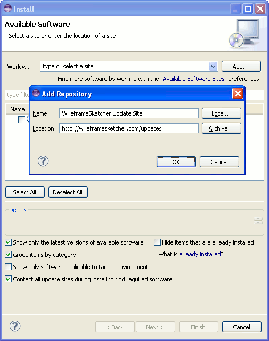Open the Available Software Sites link
Image resolution: width=269 pixels, height=341 pixels.
pyautogui.click(x=193, y=79)
